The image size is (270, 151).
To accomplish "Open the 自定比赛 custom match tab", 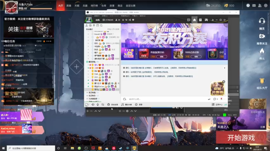I will click(131, 6).
